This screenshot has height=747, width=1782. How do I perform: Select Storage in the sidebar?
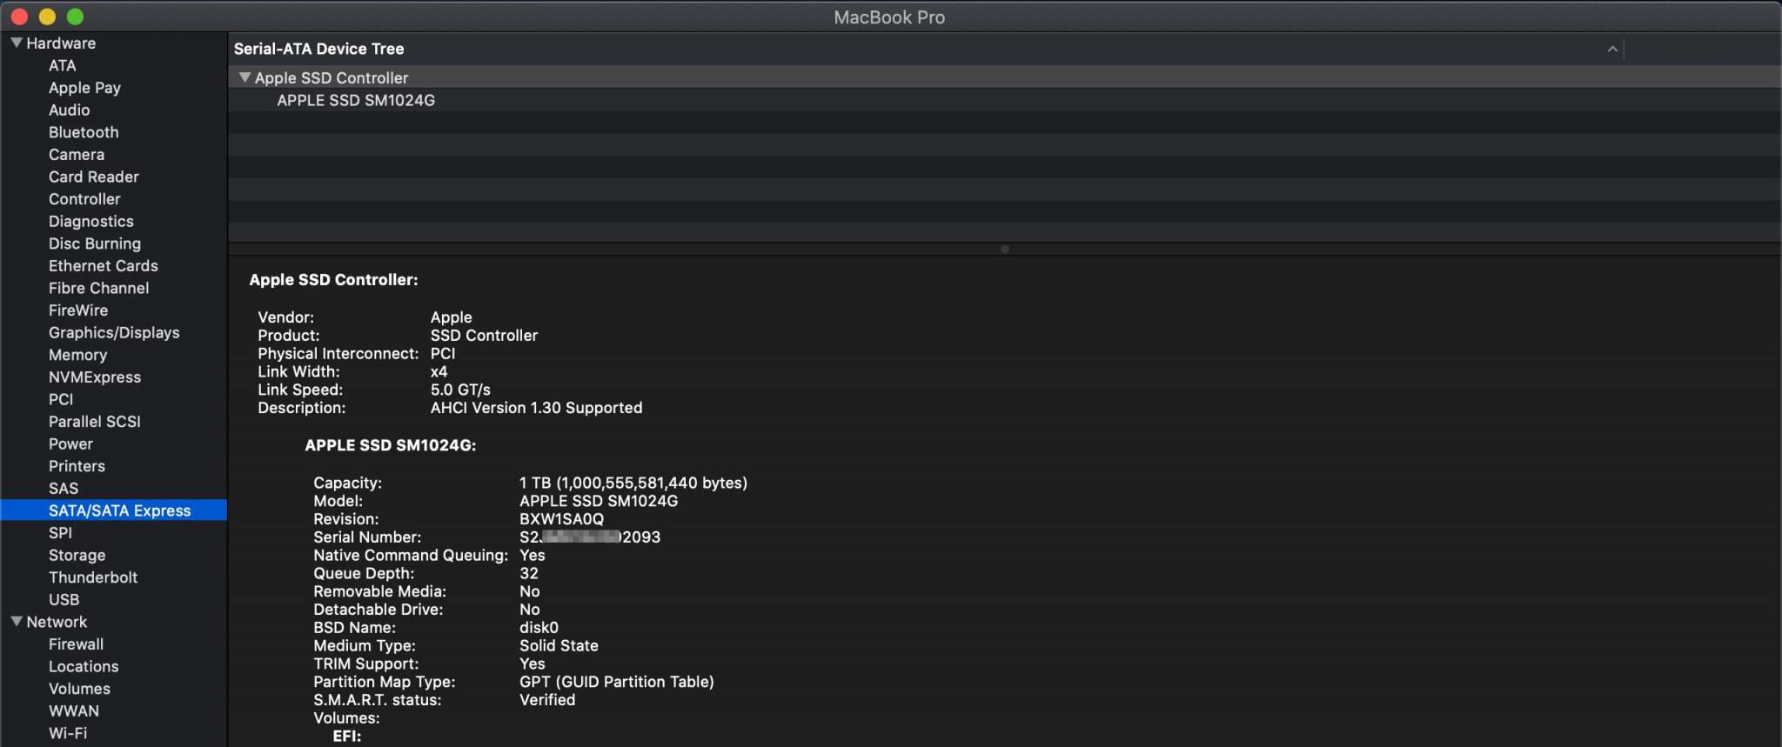click(77, 555)
